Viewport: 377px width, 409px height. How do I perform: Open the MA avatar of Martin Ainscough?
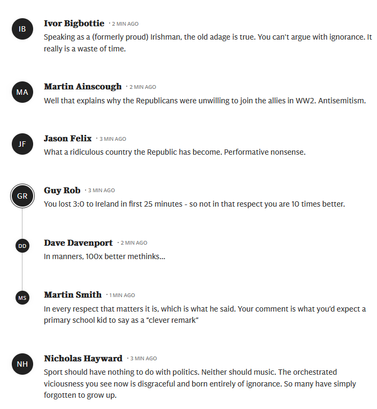22,92
